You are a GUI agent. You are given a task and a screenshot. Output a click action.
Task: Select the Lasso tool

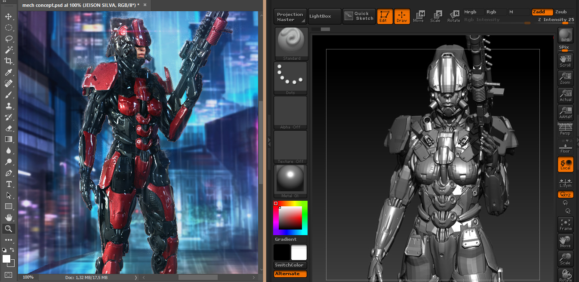tap(8, 39)
